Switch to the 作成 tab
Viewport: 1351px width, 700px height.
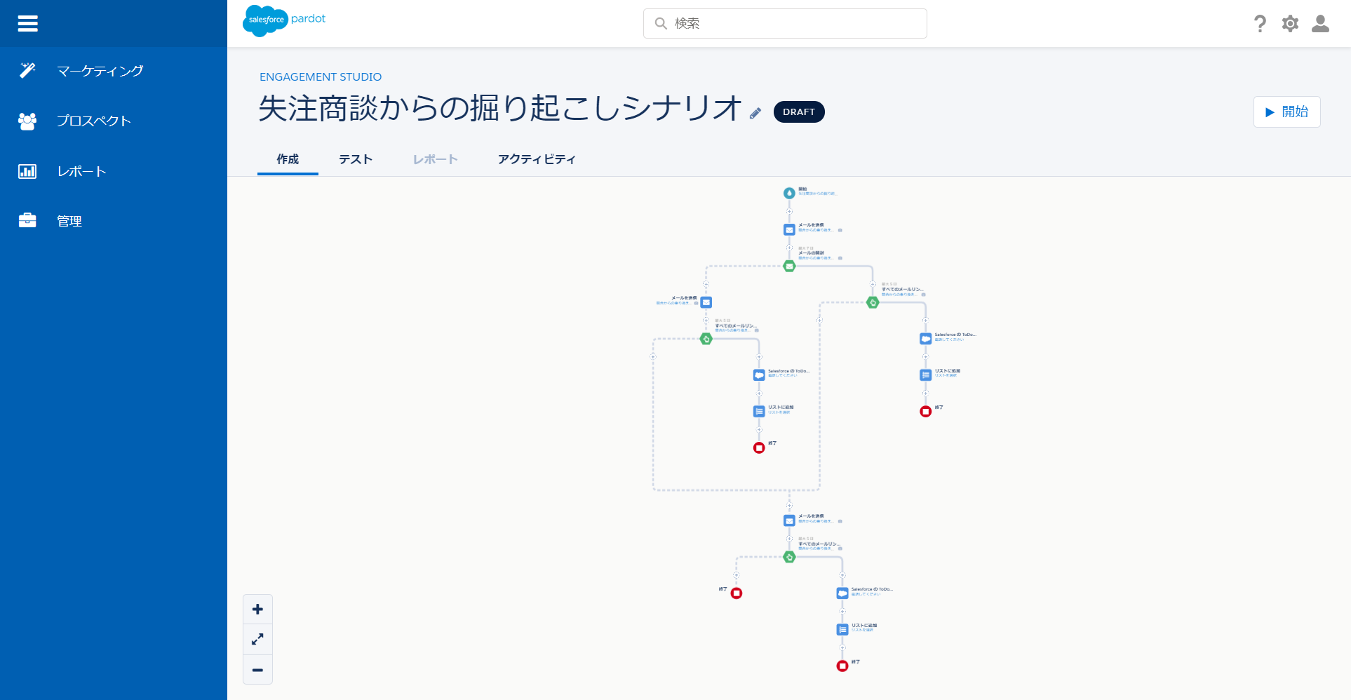pos(288,159)
